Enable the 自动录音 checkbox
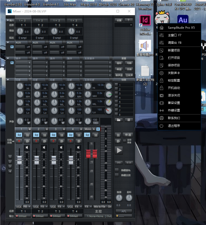Viewport: 206px width, 225px height. click(x=124, y=141)
